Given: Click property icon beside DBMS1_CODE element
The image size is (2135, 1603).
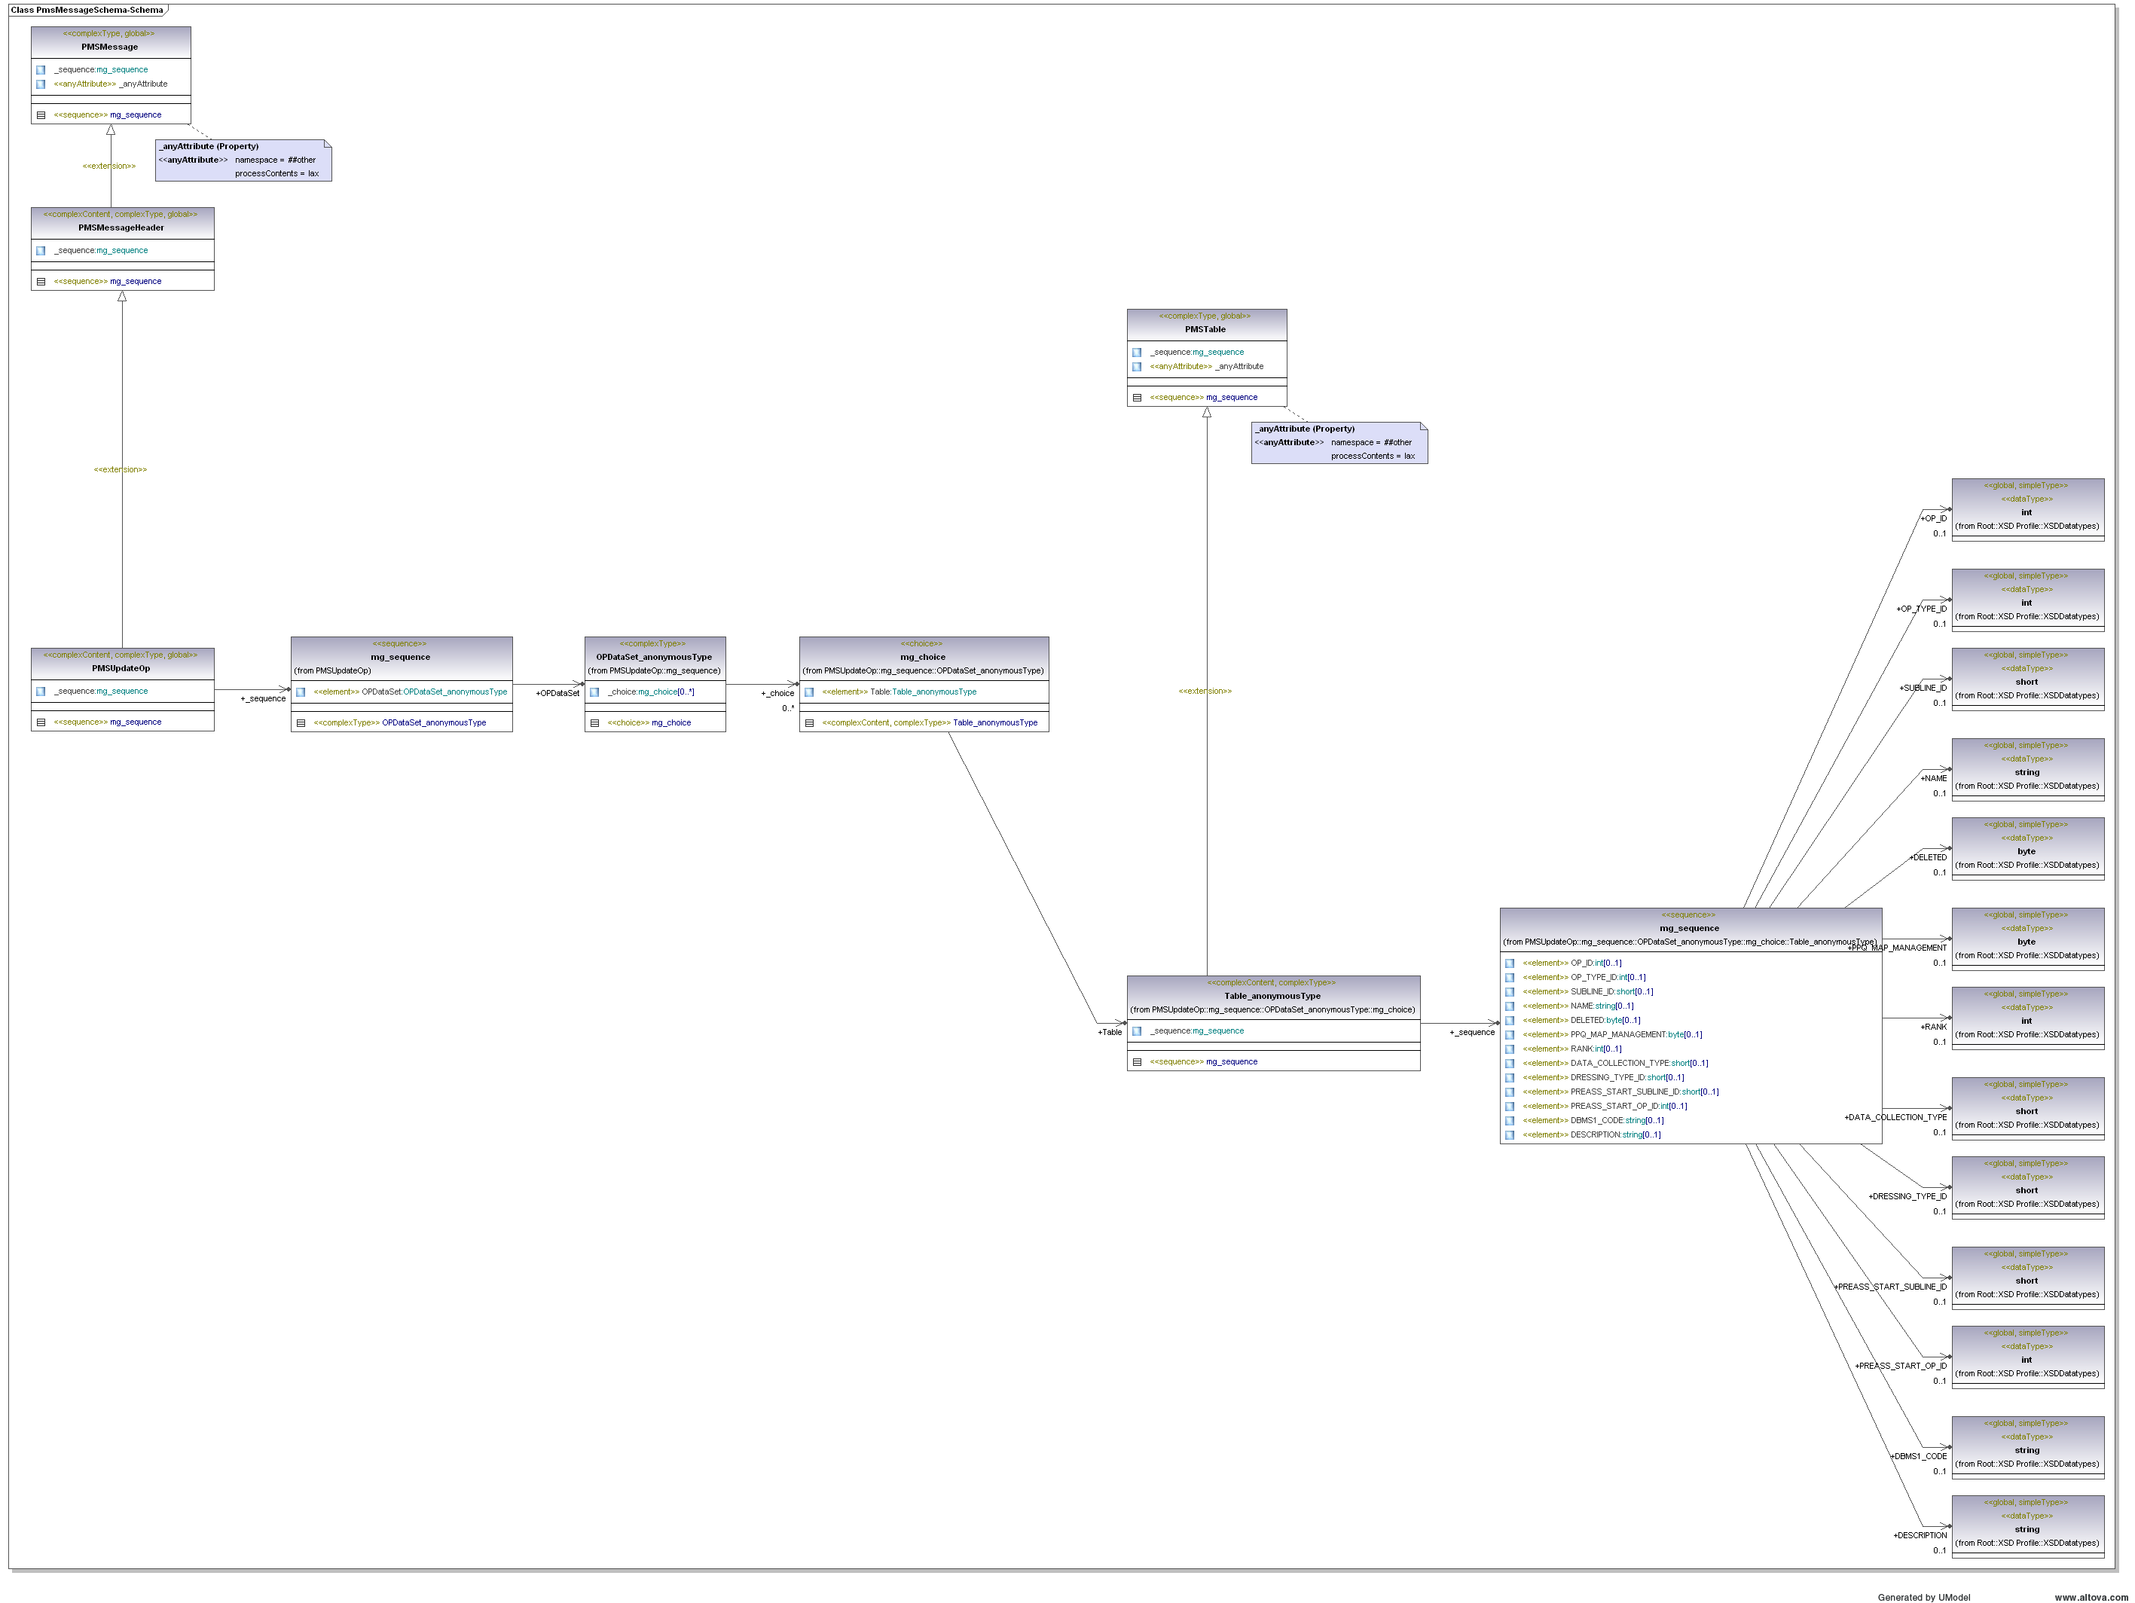Looking at the screenshot, I should [1510, 1120].
